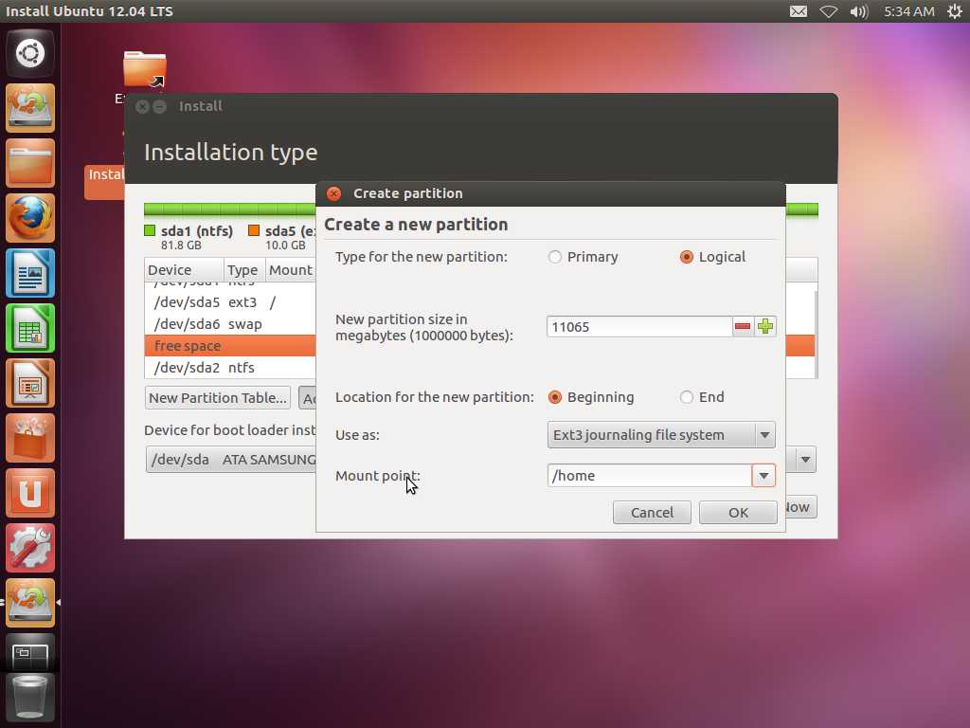970x728 pixels.
Task: Click the orange sda5 legend swatch
Action: pos(254,231)
